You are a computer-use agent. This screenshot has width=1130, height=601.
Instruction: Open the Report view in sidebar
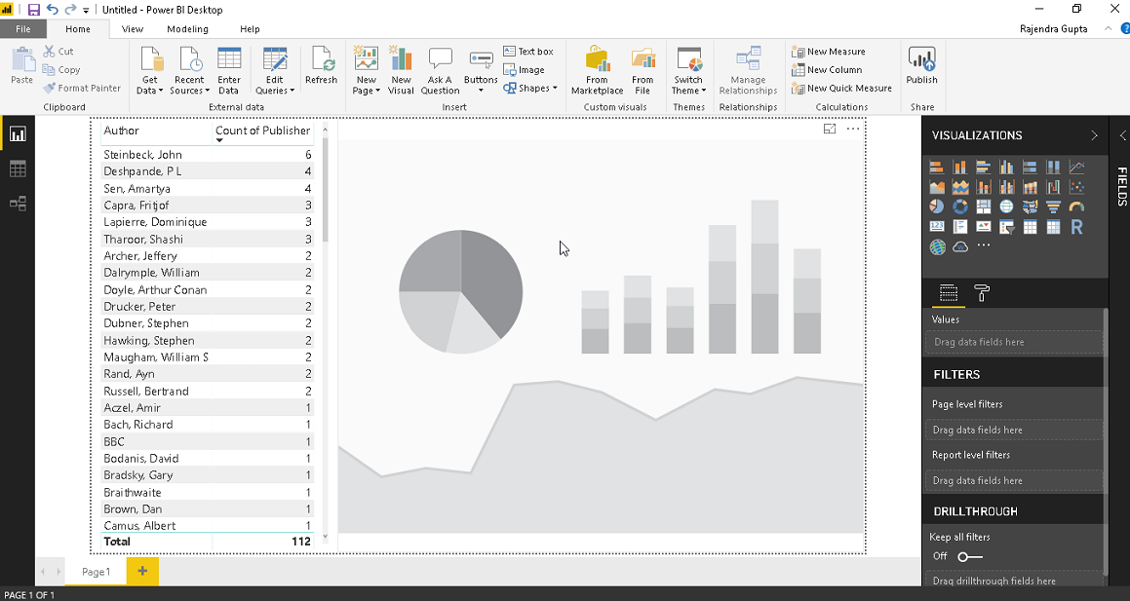(x=18, y=133)
